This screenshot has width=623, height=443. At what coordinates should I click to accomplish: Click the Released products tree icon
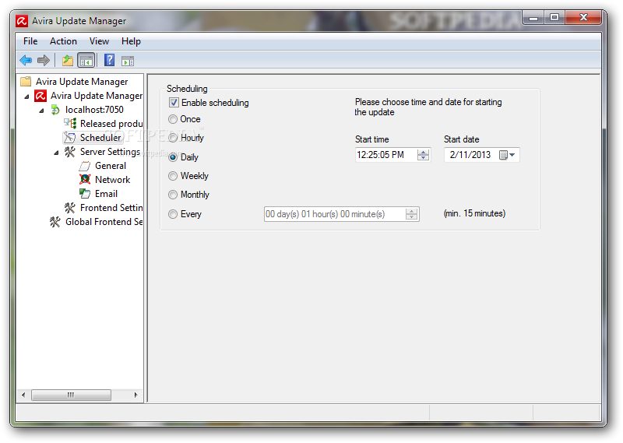70,124
